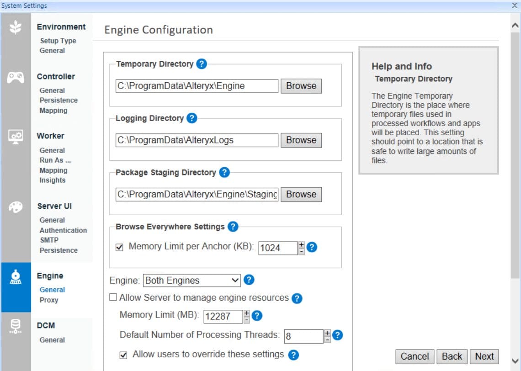This screenshot has width=521, height=371.
Task: Browse for the Logging Directory
Action: click(301, 140)
